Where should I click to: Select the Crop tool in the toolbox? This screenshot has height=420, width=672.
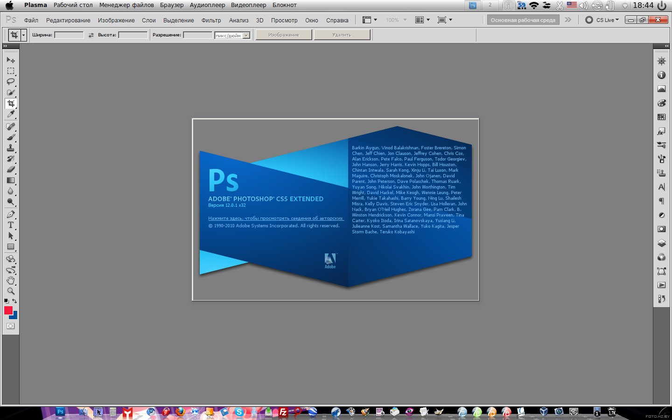[x=11, y=103]
